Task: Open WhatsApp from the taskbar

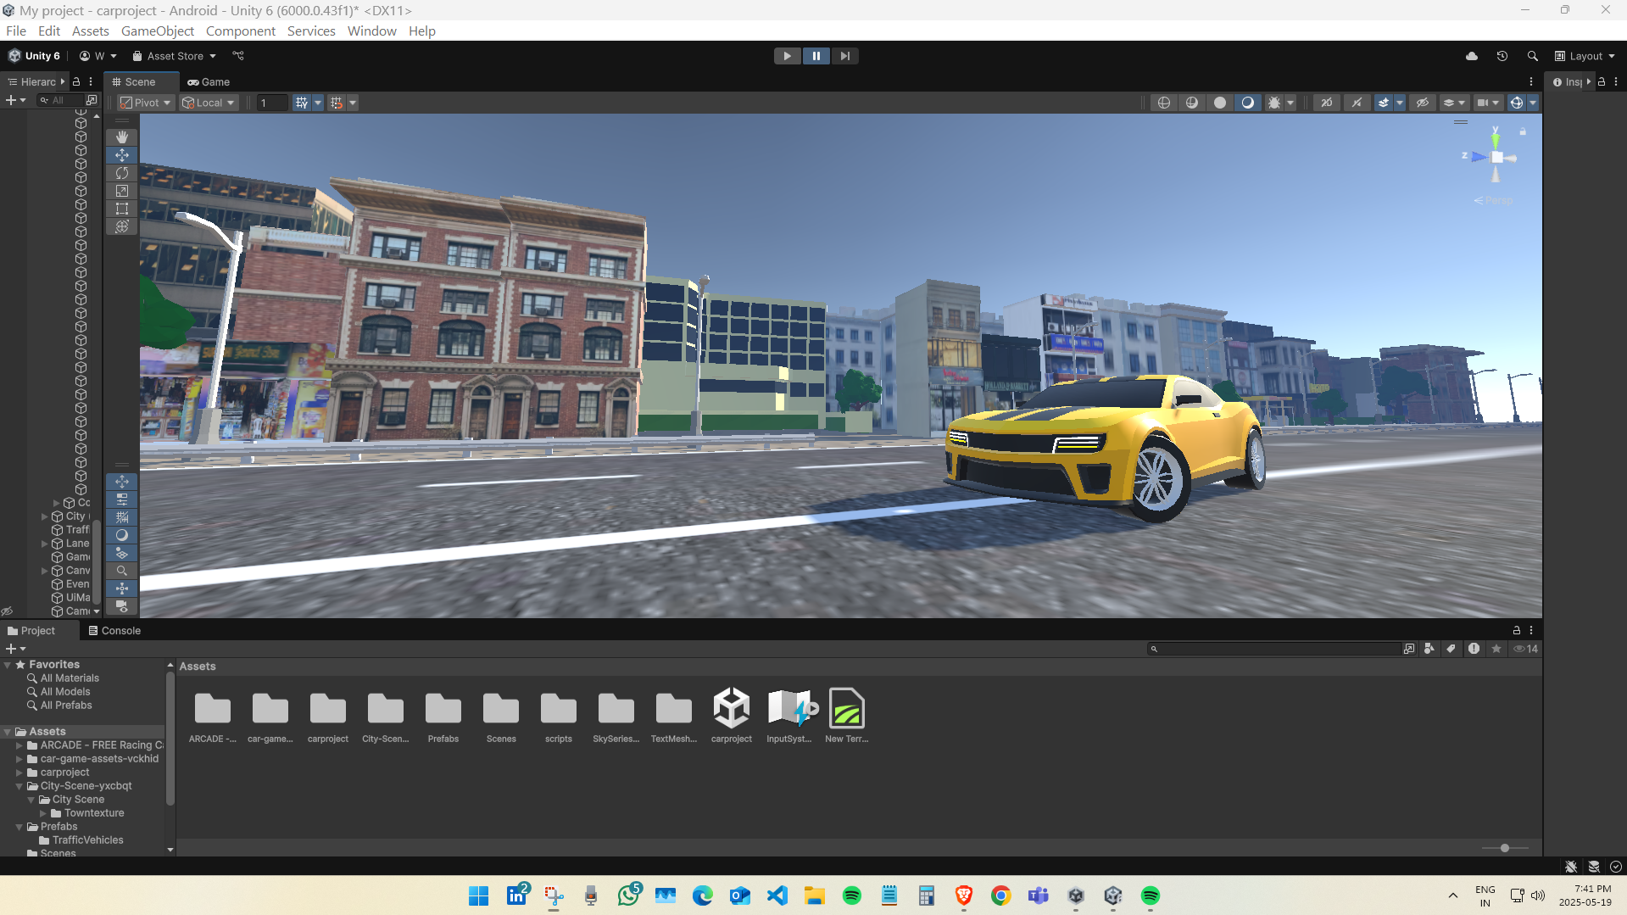Action: point(628,895)
